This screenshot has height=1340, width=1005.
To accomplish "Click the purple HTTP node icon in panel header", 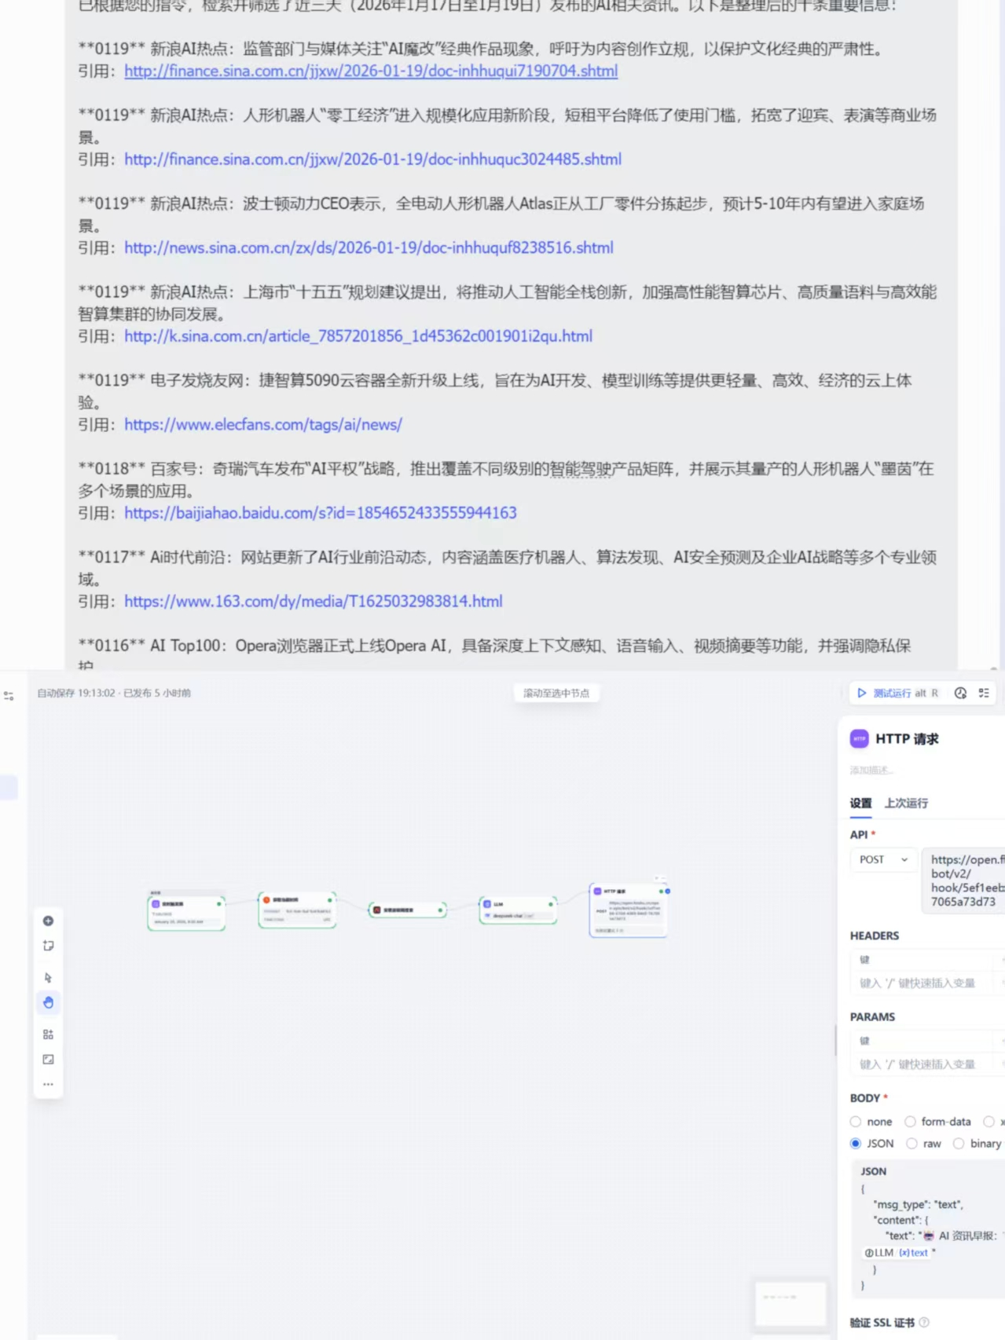I will (x=859, y=738).
